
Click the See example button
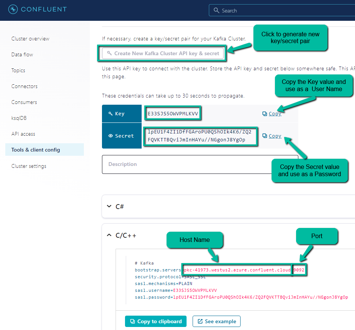pyautogui.click(x=216, y=321)
